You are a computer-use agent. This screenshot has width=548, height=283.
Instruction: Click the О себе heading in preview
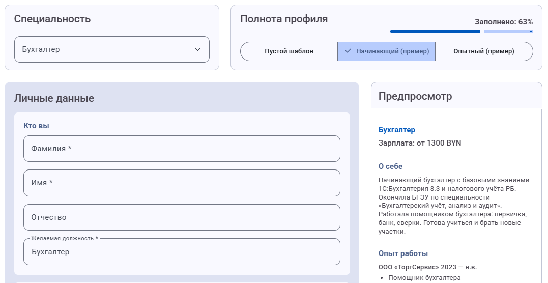(x=390, y=166)
